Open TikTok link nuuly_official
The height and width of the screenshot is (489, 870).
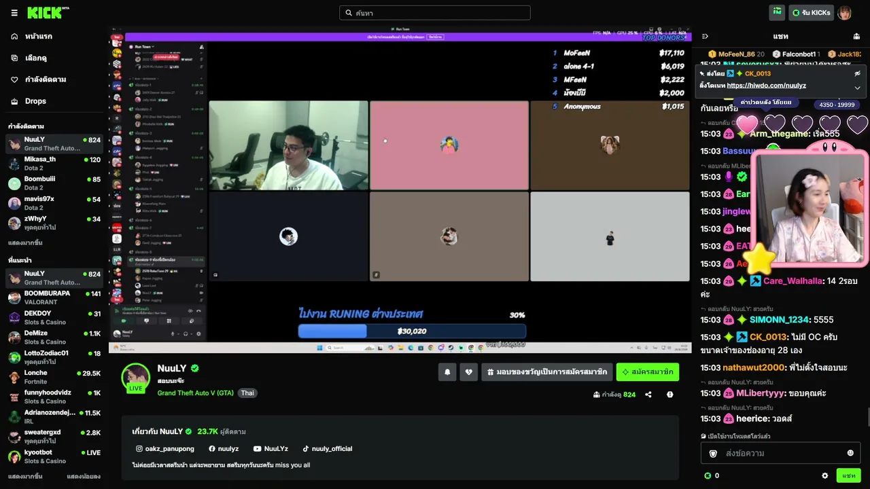[x=327, y=449]
